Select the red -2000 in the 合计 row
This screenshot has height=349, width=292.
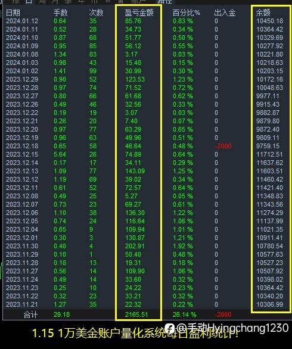point(223,314)
